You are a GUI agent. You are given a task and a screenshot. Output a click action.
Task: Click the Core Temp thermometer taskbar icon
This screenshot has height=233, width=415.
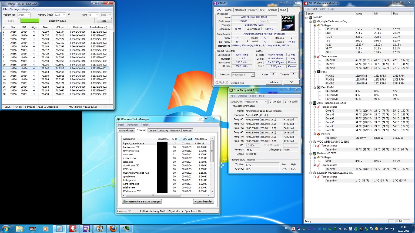(x=99, y=229)
